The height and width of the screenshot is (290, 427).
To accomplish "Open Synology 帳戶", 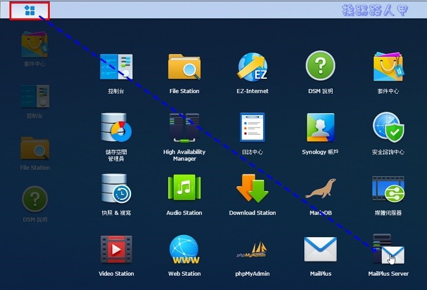I will point(320,128).
